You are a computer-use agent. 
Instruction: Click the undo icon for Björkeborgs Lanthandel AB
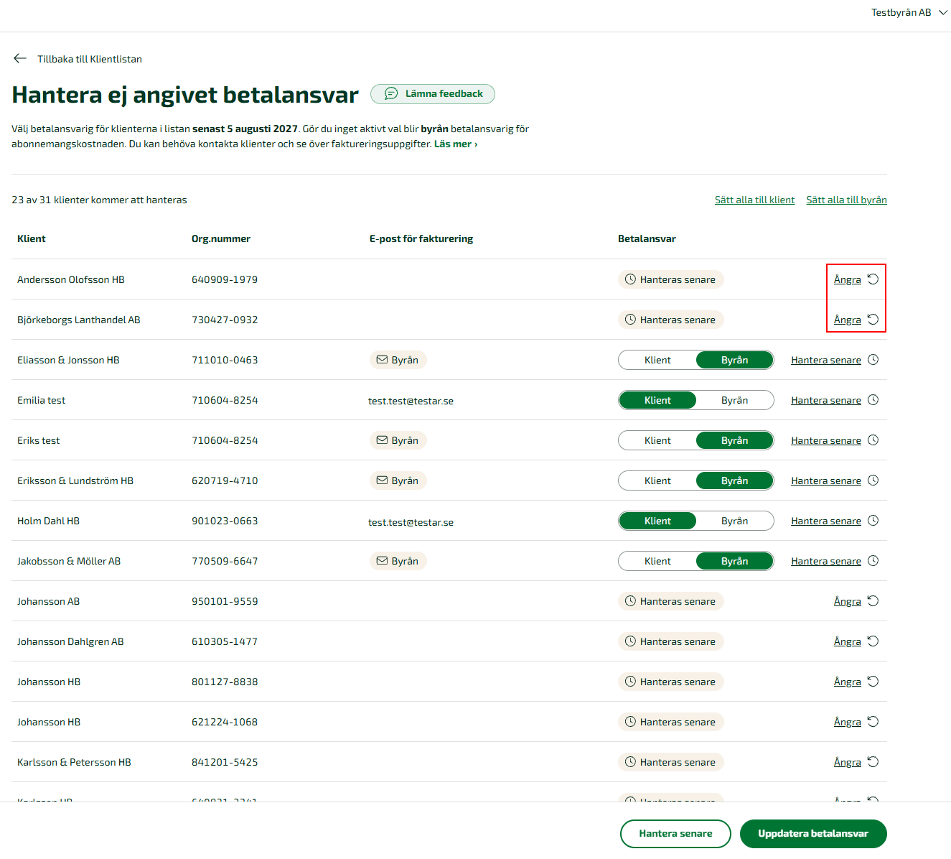tap(873, 320)
